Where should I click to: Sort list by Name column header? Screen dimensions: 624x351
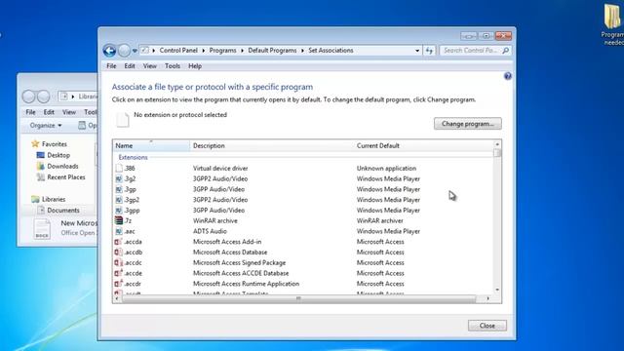click(151, 145)
